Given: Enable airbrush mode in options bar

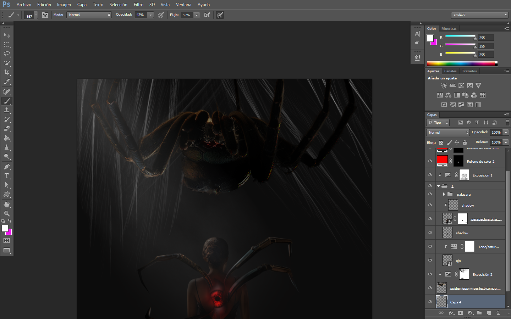Looking at the screenshot, I should pyautogui.click(x=207, y=15).
